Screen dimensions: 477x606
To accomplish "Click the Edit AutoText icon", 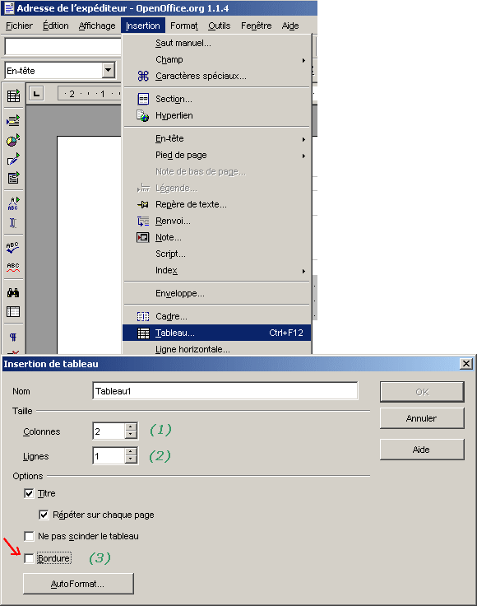I will (13, 203).
